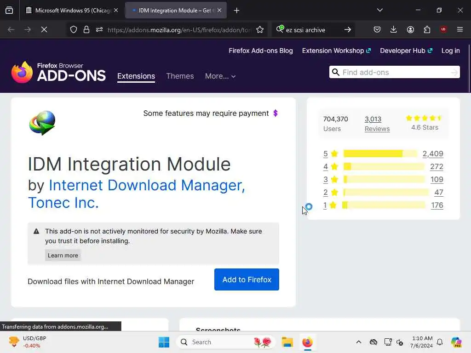
Task: Click the Firefox Browser ADD-ONS logo
Action: click(58, 72)
